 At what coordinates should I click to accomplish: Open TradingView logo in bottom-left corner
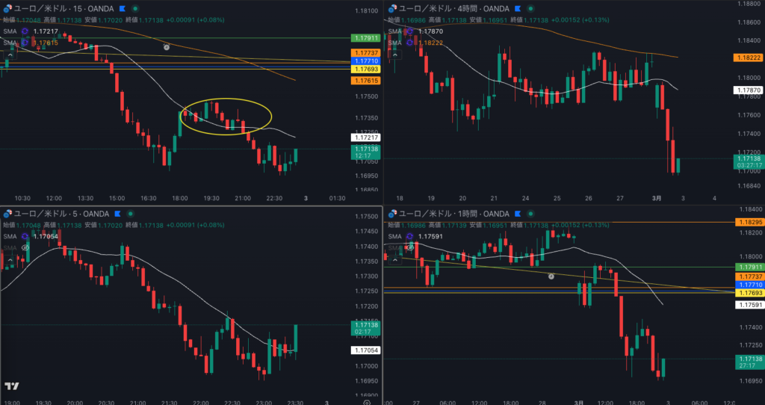11,386
